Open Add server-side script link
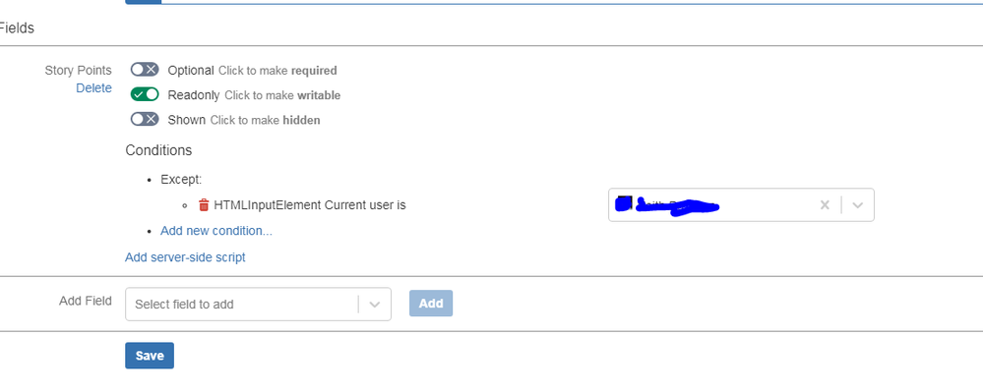Screen dimensions: 983x392 coord(185,257)
